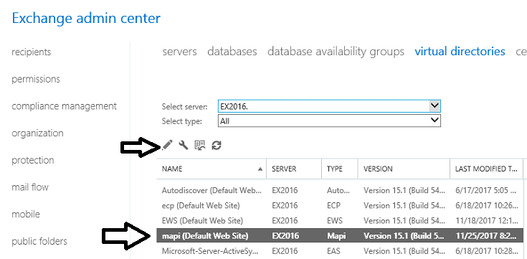This screenshot has height=259, width=527.
Task: Open public folders section
Action: coord(39,241)
